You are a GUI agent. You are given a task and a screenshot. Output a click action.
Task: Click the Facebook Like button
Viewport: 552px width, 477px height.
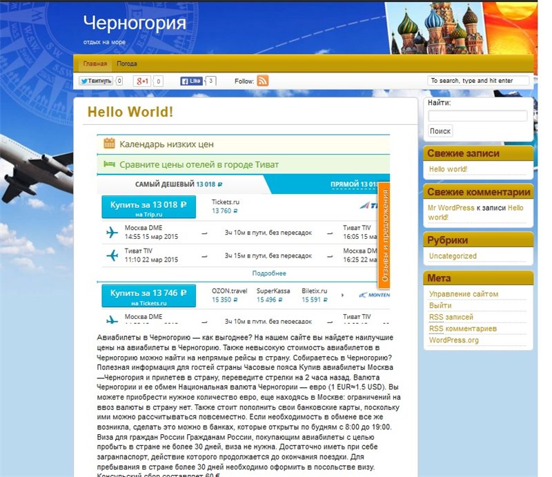point(191,81)
